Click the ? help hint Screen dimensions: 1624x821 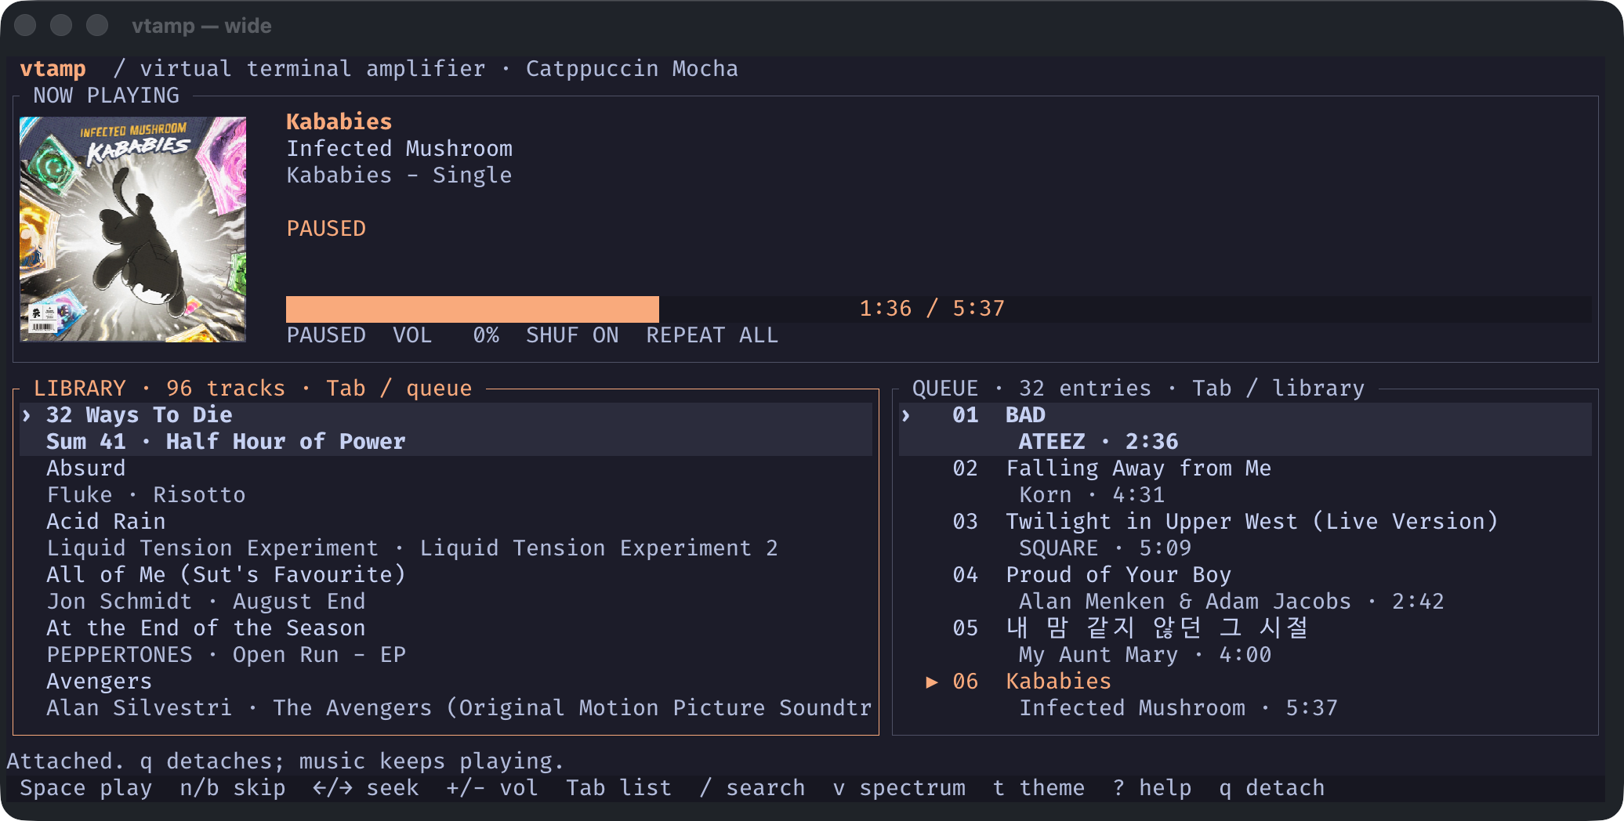[x=1152, y=788]
